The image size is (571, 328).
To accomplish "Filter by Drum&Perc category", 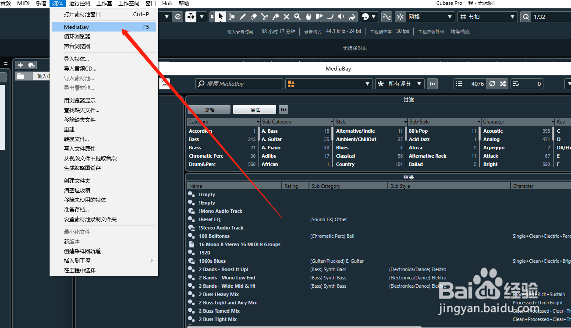I will coord(222,164).
